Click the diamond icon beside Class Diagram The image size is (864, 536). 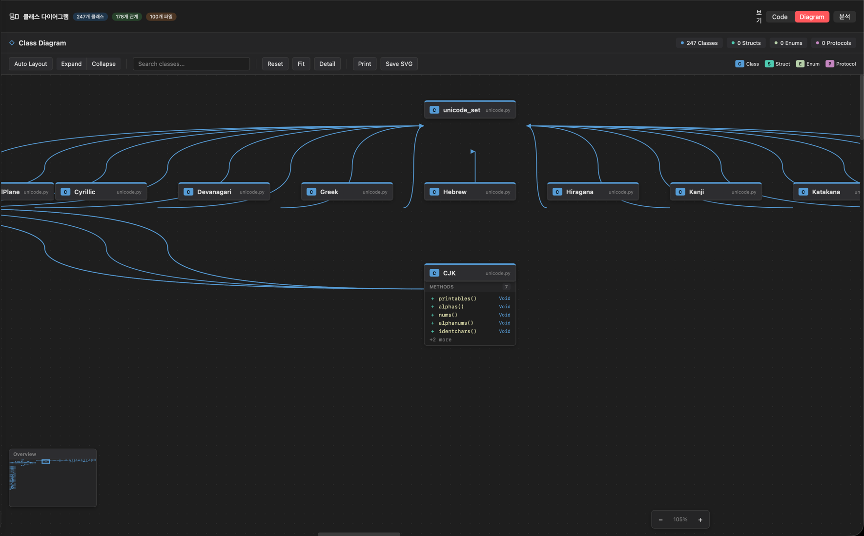coord(12,43)
